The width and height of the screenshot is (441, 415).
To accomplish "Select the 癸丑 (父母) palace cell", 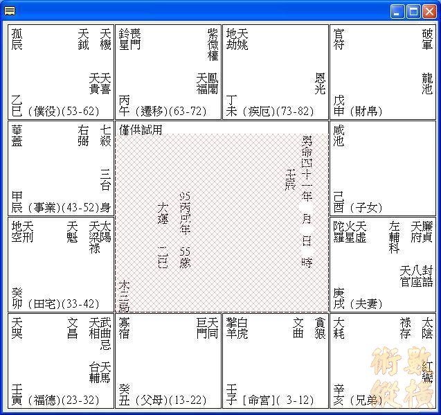I will click(168, 360).
